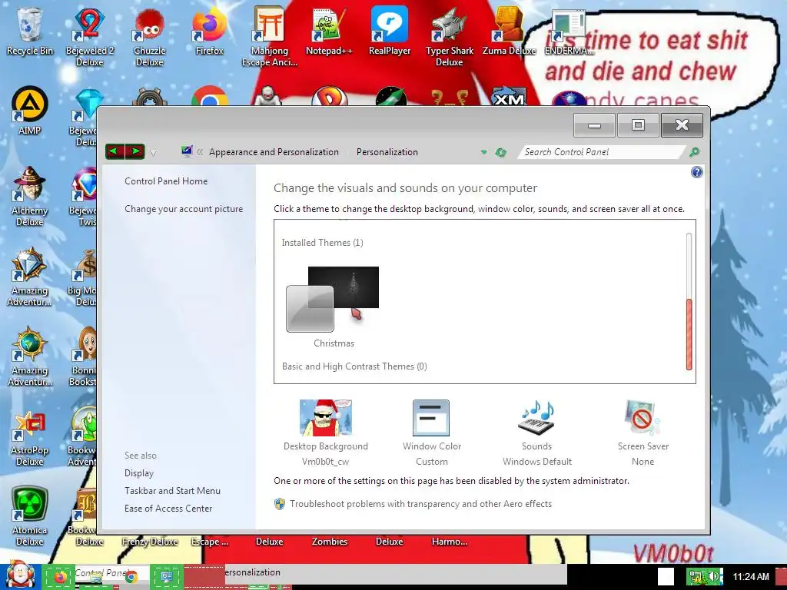Select the Chuzzle Deluxe desktop icon

(150, 37)
